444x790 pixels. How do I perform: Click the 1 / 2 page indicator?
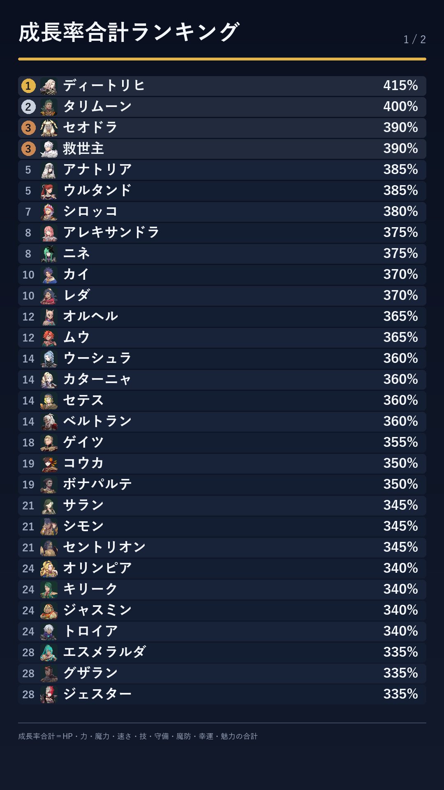coord(414,39)
